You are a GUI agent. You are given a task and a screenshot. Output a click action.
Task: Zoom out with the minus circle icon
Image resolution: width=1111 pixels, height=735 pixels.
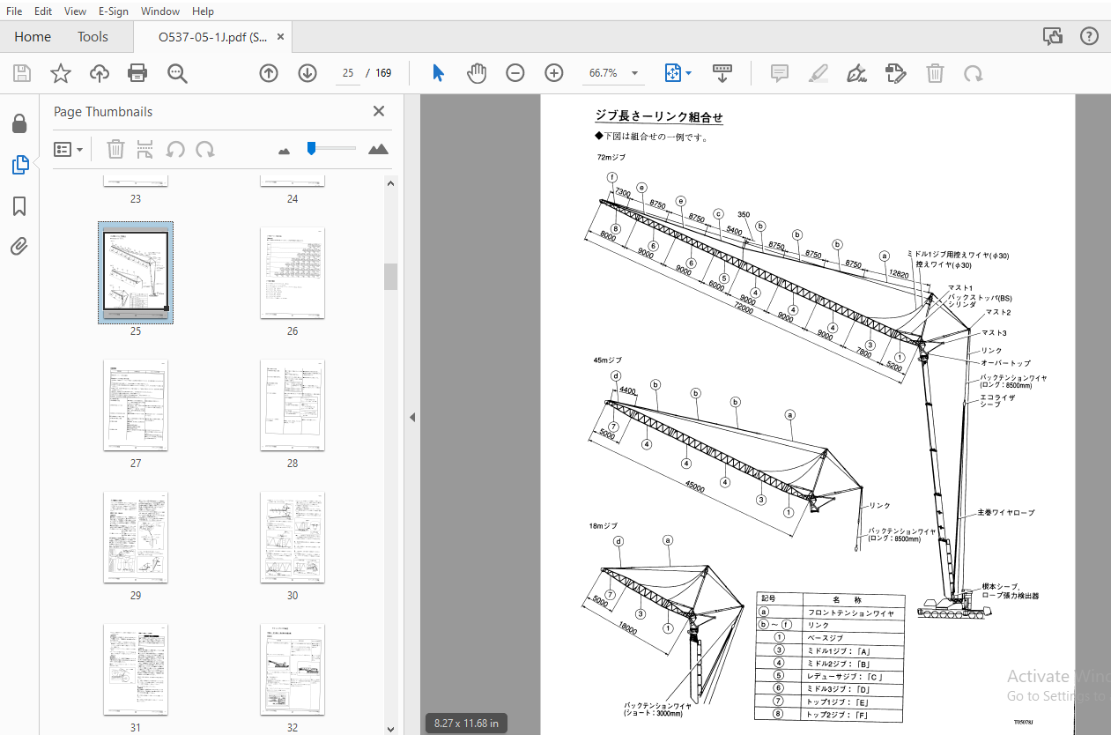515,73
